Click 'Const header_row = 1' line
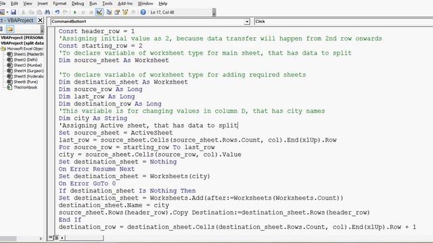433x243 pixels. tap(96, 31)
